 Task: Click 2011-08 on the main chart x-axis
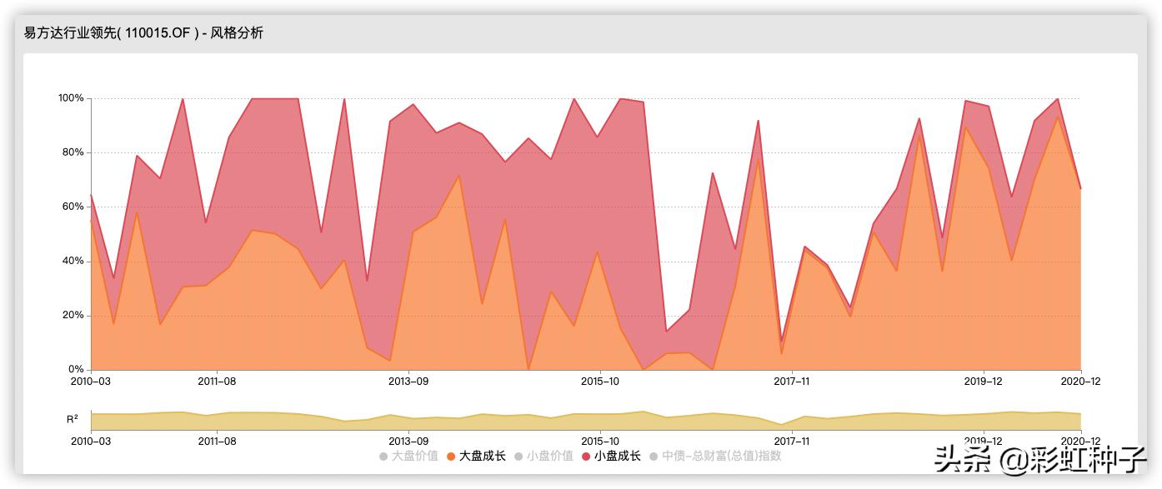click(217, 382)
